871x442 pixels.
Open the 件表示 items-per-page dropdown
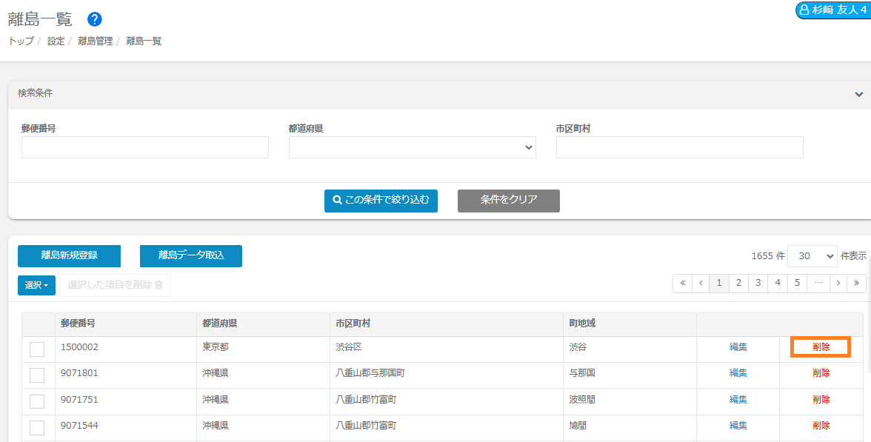812,256
